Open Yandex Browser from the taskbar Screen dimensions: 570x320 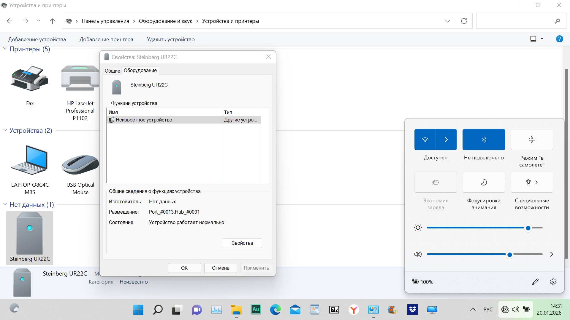point(354,310)
